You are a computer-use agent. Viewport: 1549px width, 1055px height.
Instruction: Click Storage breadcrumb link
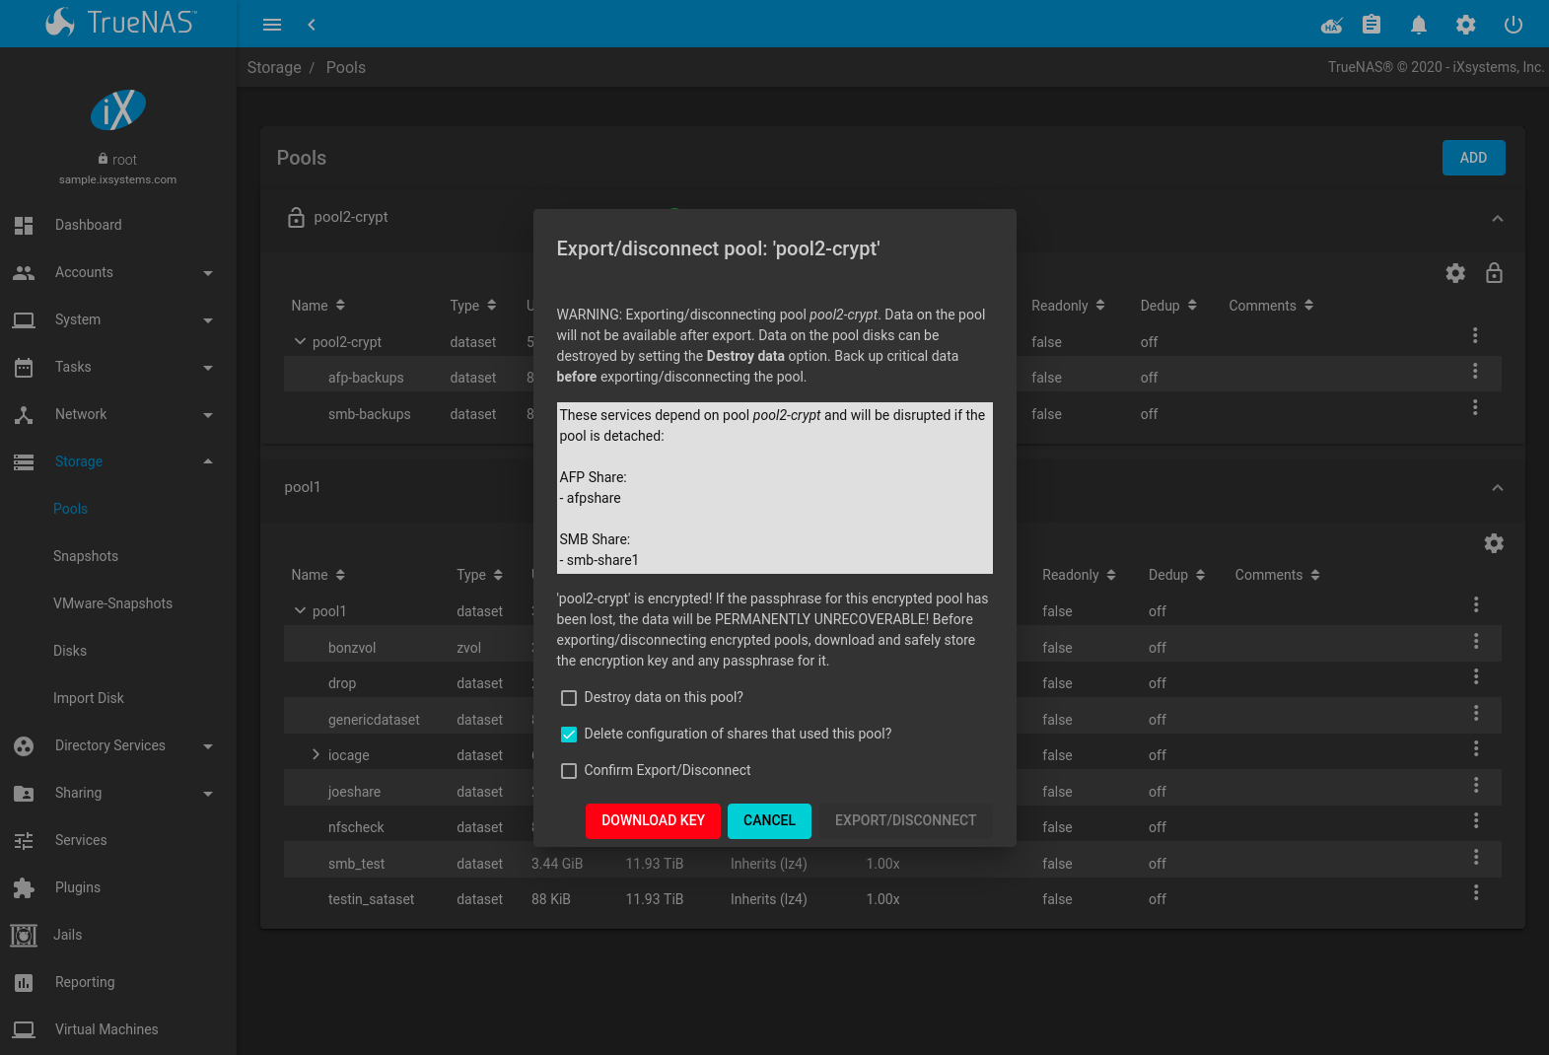click(274, 67)
